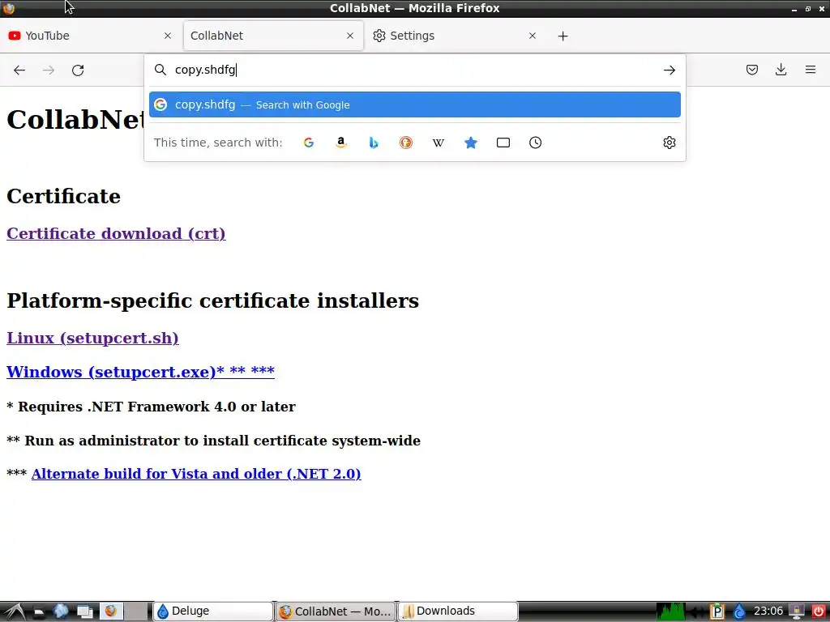Open search settings gear in dropdown
The height and width of the screenshot is (622, 830).
(669, 143)
